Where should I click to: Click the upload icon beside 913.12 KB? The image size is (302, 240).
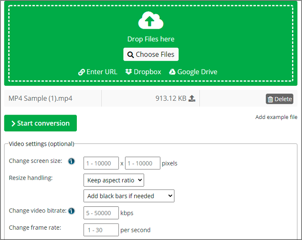pyautogui.click(x=192, y=99)
